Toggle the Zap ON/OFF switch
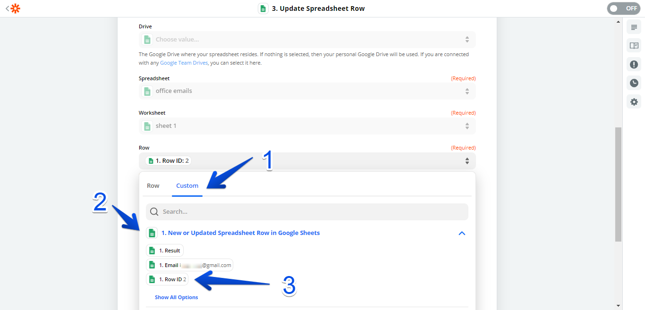Image resolution: width=645 pixels, height=310 pixels. click(623, 8)
